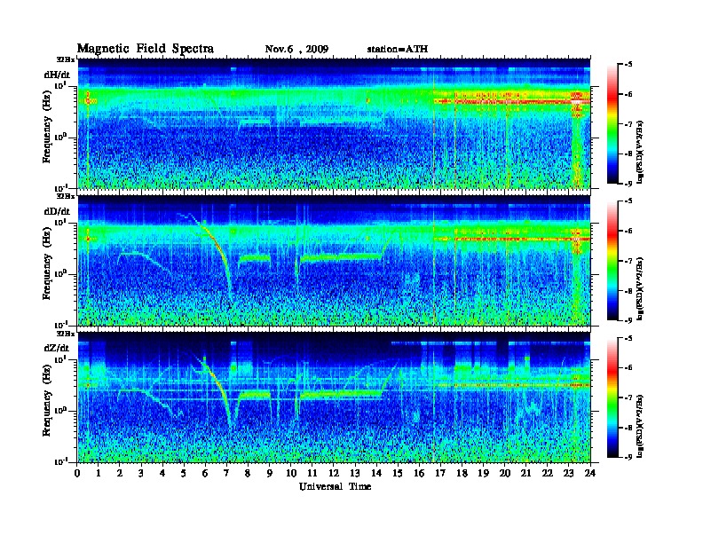Click hour 23 on the Universal Time axis
Viewport: 703px width, 543px height.
(569, 474)
